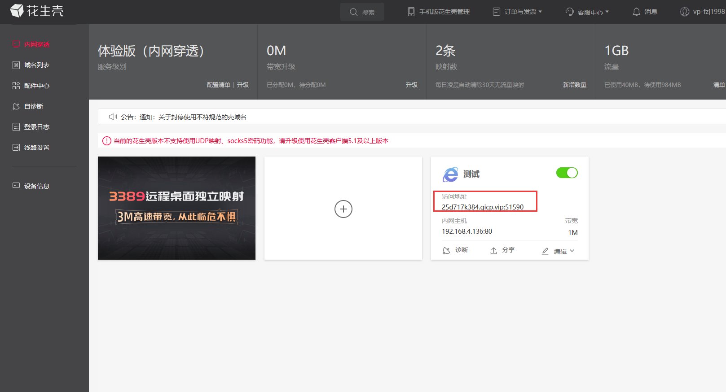Click 升级 under 带宽升级
The height and width of the screenshot is (392, 726).
tap(412, 85)
